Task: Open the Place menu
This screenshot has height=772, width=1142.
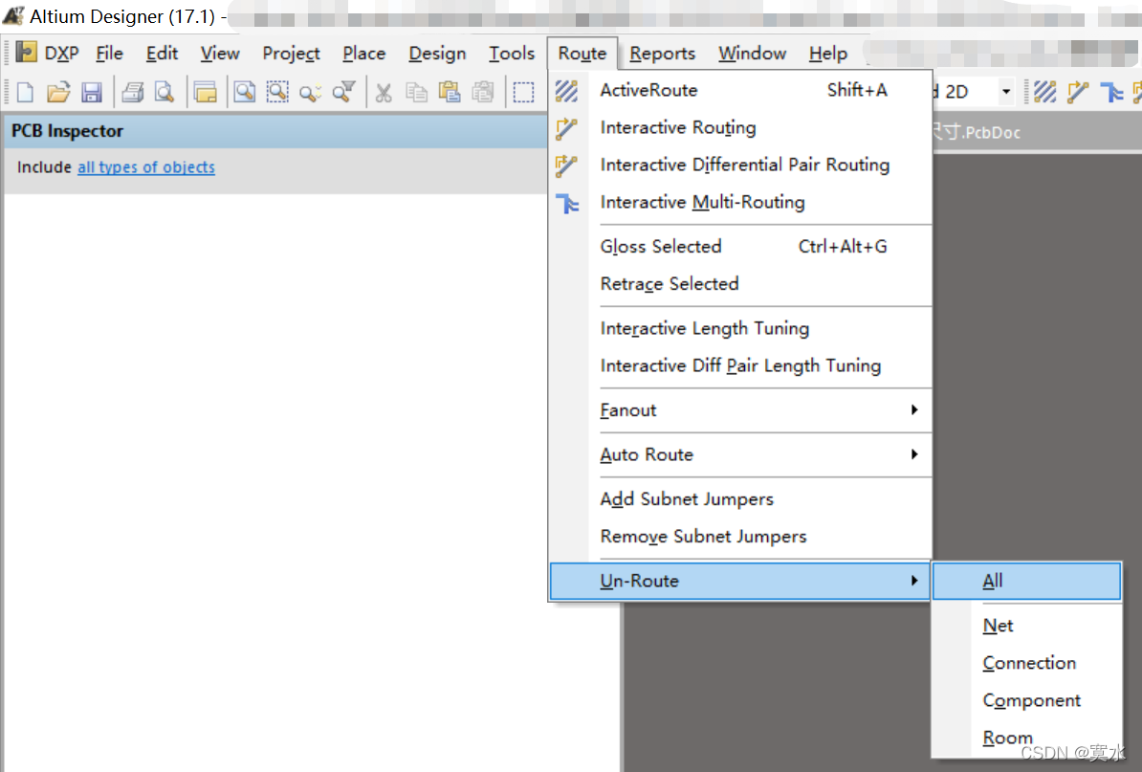Action: [x=364, y=54]
